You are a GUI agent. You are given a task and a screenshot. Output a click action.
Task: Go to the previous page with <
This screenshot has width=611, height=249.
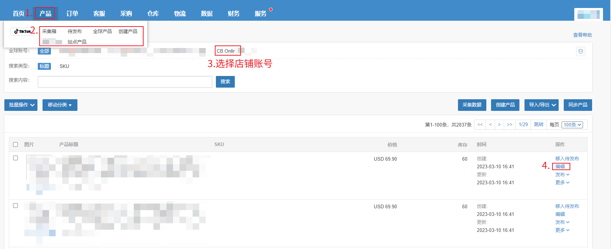pyautogui.click(x=490, y=125)
